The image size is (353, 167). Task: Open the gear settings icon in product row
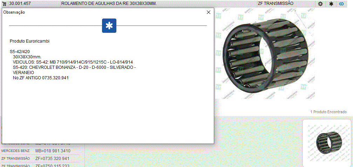coord(320,4)
